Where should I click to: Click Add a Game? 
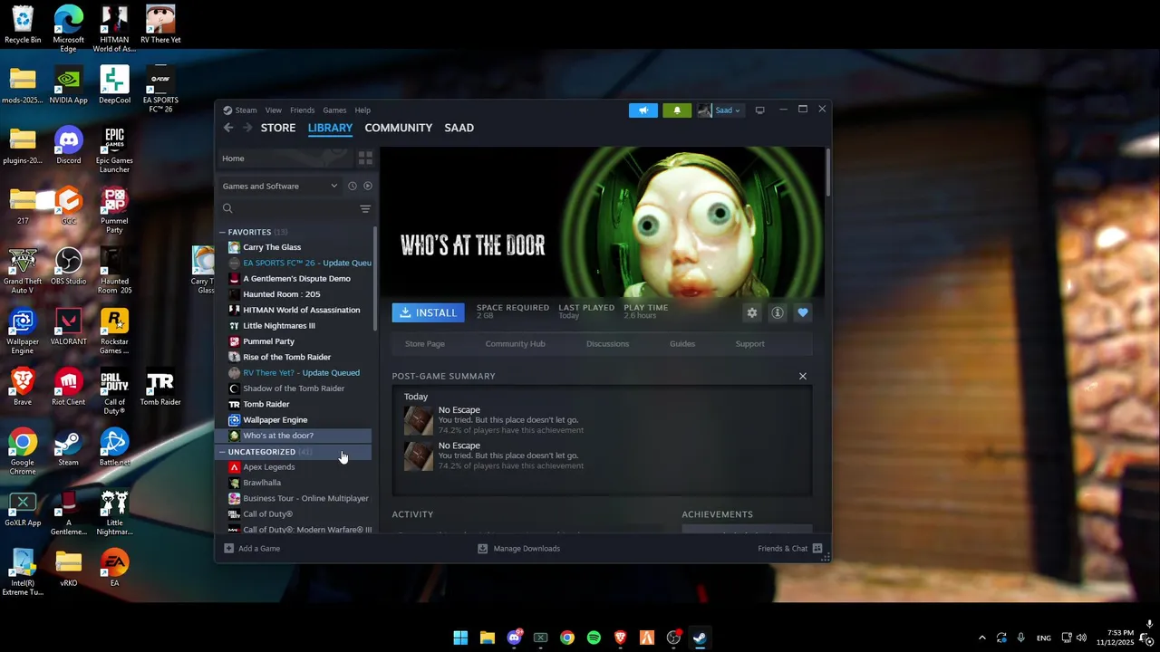click(x=252, y=549)
